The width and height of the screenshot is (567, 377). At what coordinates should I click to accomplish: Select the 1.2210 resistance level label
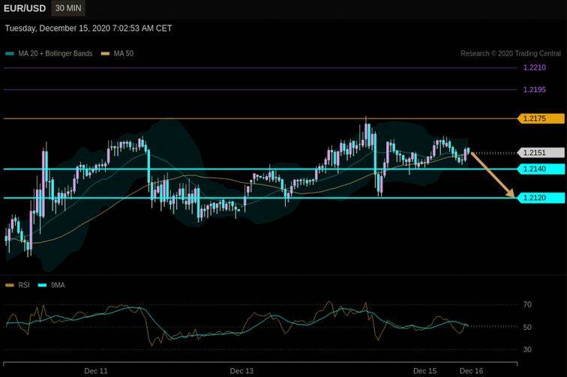[535, 67]
